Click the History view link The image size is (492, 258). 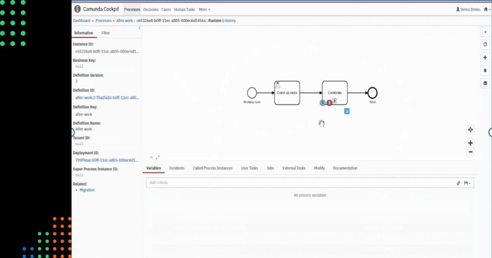coord(230,20)
